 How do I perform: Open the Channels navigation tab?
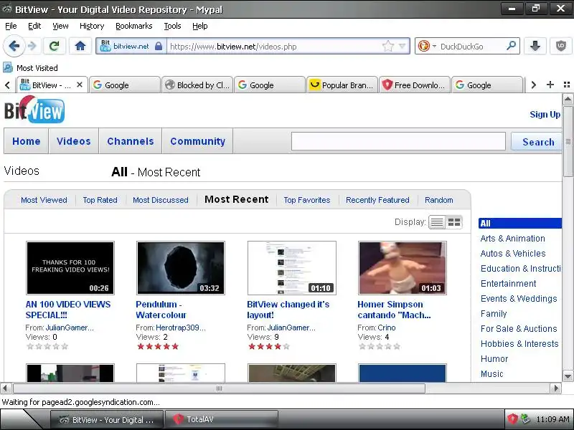pos(131,141)
